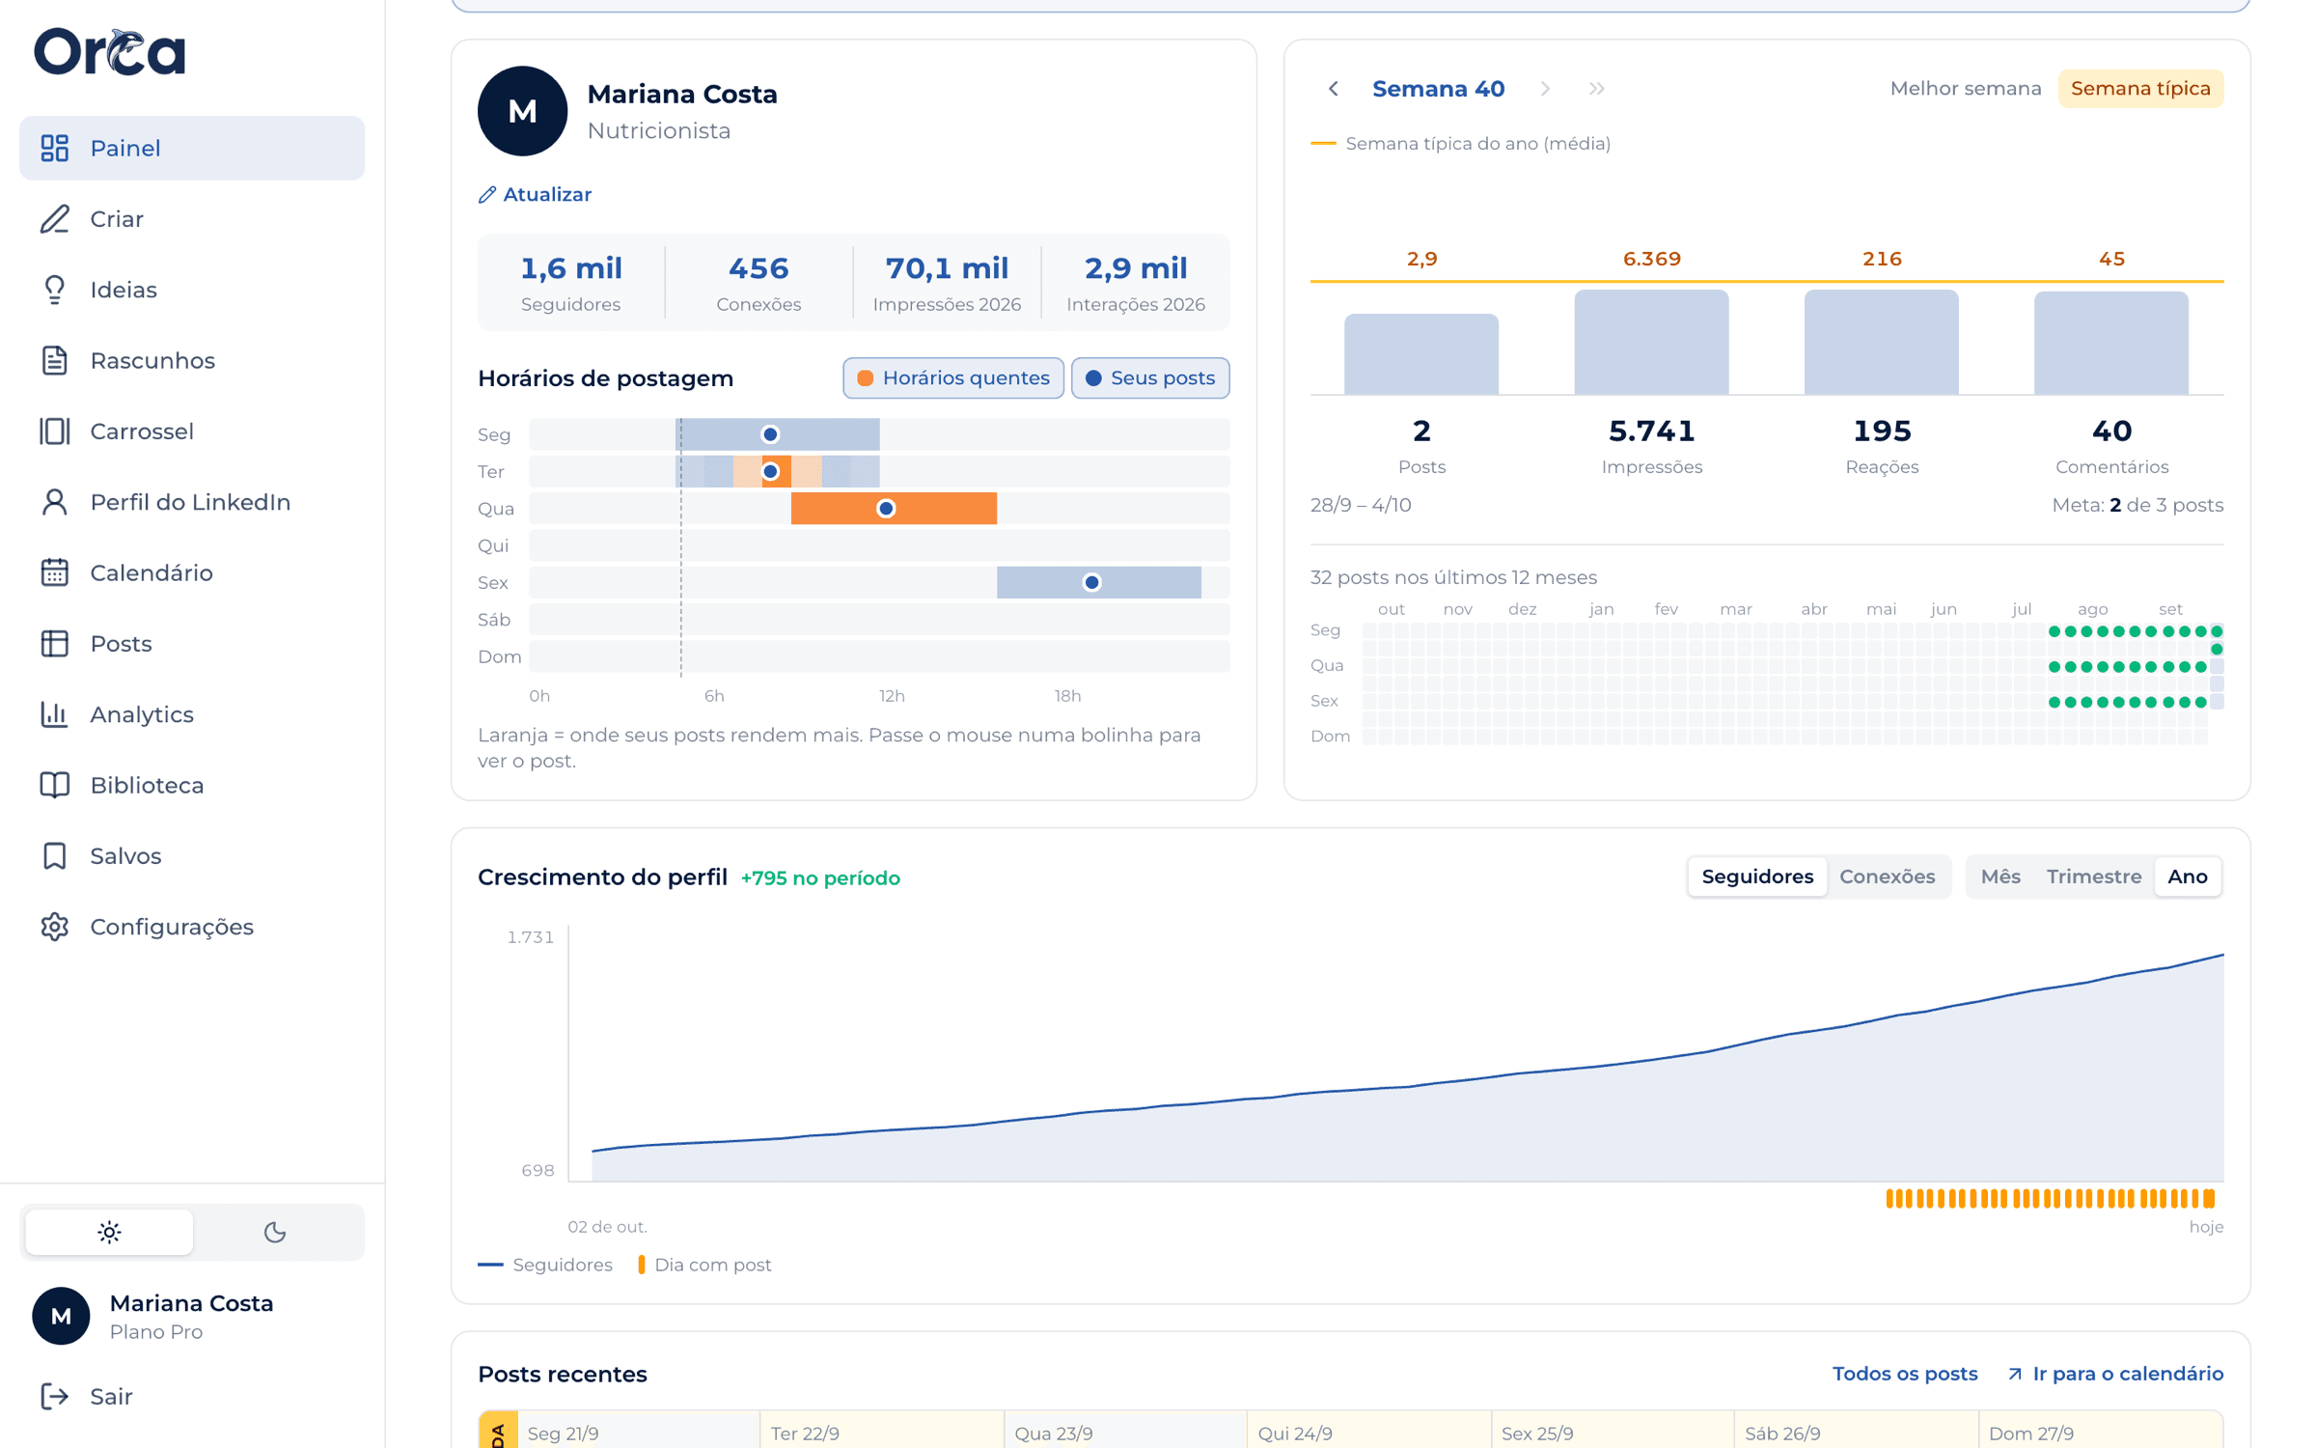Switch to dark theme moon toggle
This screenshot has width=2316, height=1448.
pos(275,1232)
